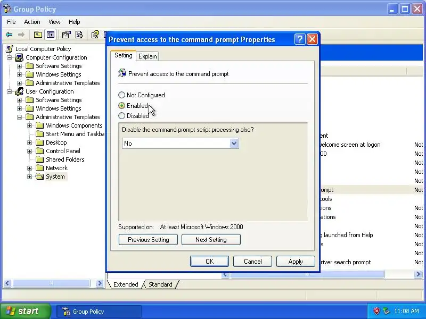Screen dimensions: 426x319
Task: Switch to the Setting tab
Action: [x=124, y=55]
